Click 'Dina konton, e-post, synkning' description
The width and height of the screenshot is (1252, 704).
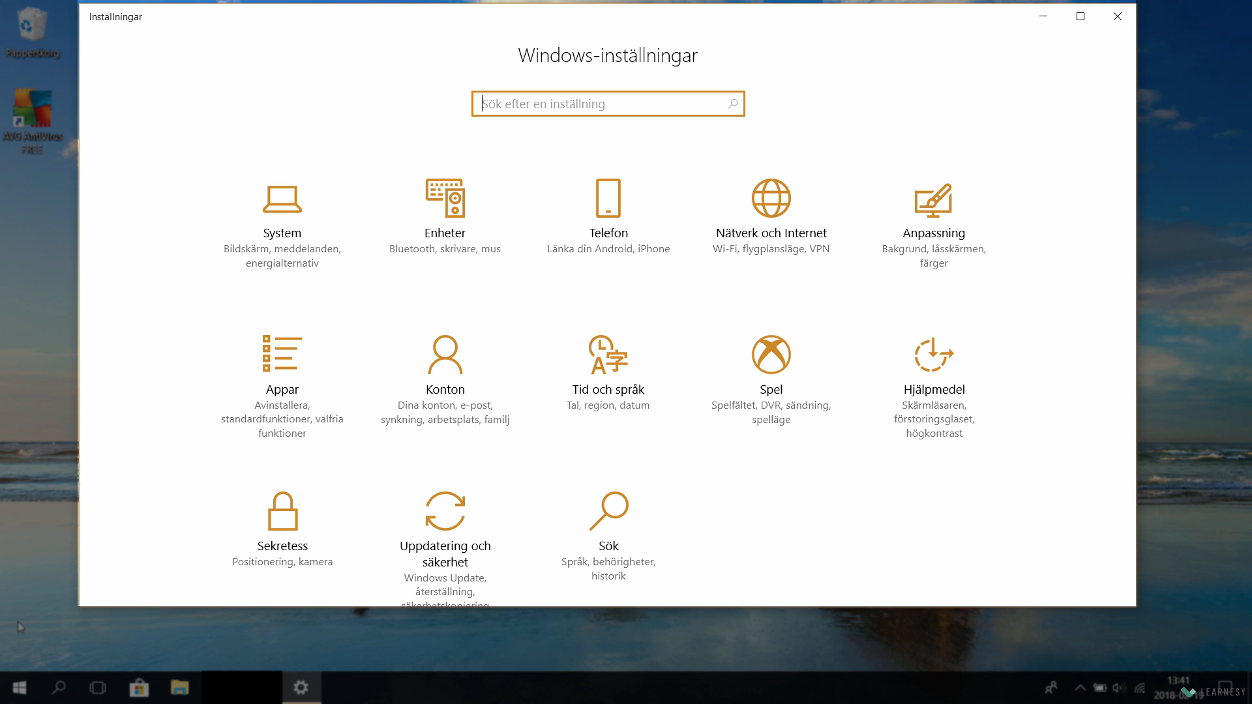click(445, 413)
